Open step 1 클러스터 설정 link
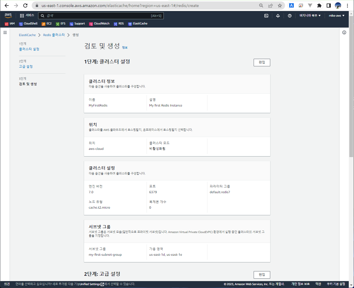Viewport: 354px width, 288px height. (x=29, y=49)
